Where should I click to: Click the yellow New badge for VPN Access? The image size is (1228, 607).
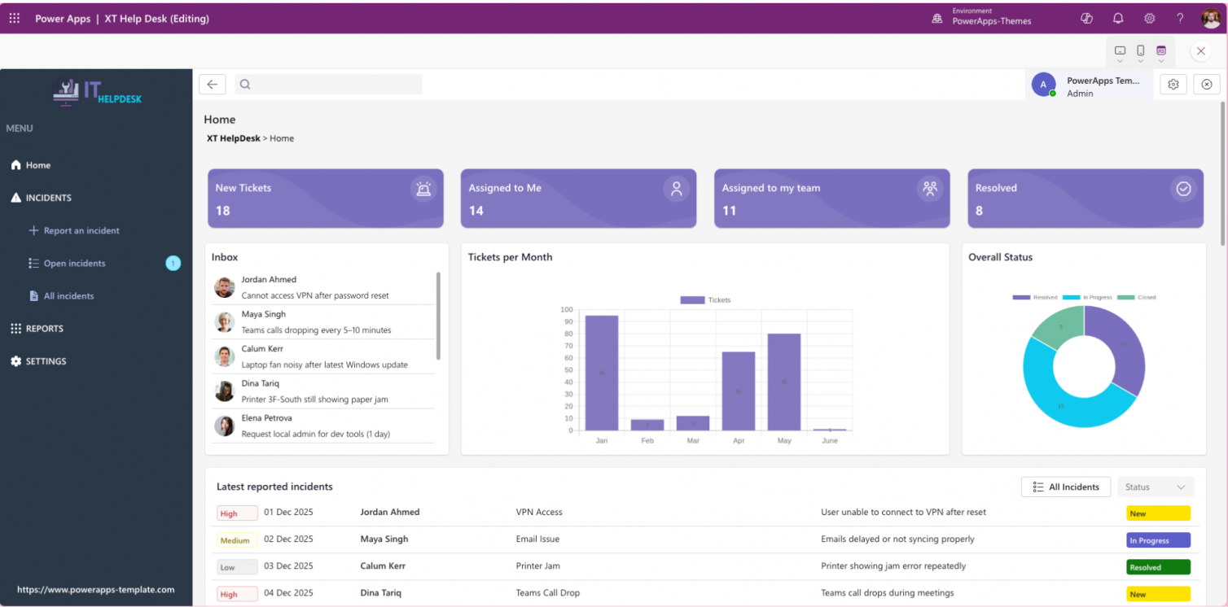tap(1157, 513)
